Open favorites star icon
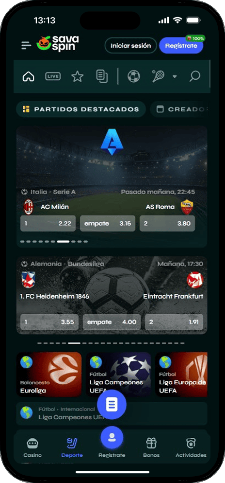Image resolution: width=225 pixels, height=483 pixels. [x=78, y=76]
